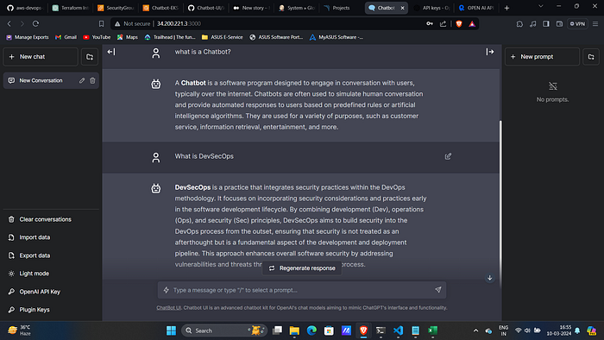Jump to bottom of conversation arrow

[x=489, y=278]
